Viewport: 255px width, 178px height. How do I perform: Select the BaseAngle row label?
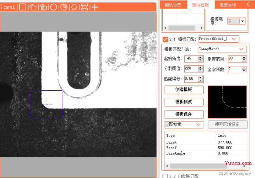pos(176,154)
